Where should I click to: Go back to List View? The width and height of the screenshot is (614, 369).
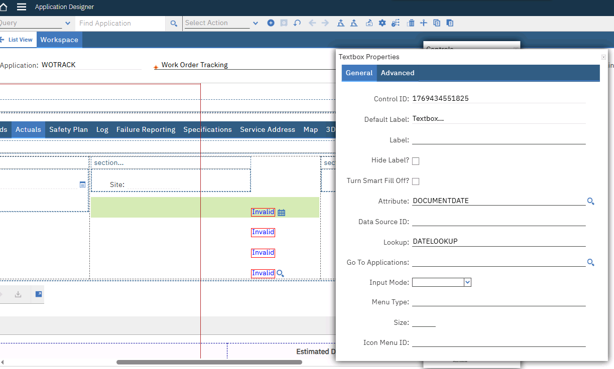point(18,40)
